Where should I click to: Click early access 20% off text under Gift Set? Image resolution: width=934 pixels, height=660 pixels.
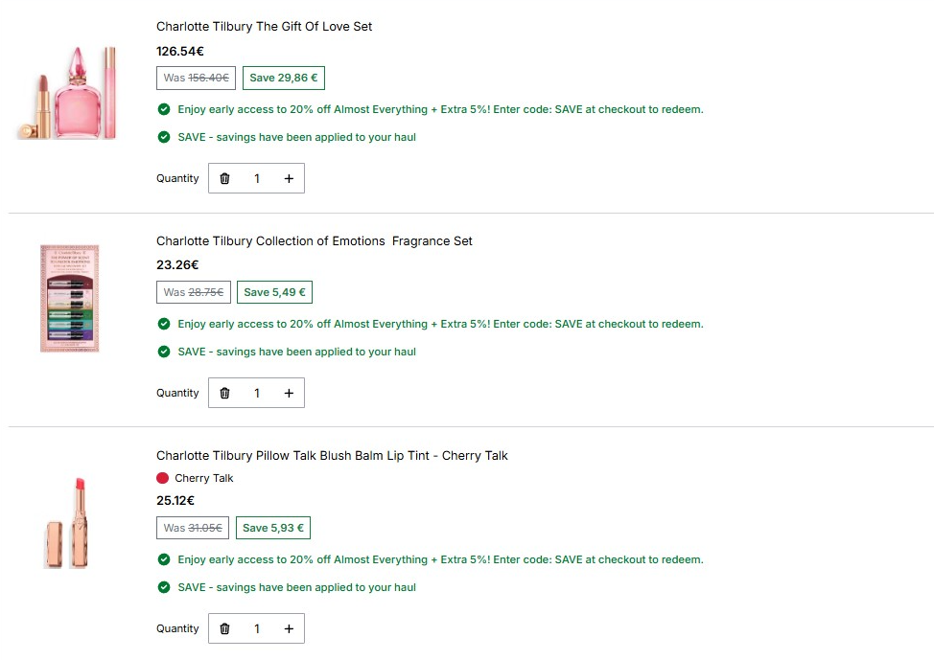point(440,109)
